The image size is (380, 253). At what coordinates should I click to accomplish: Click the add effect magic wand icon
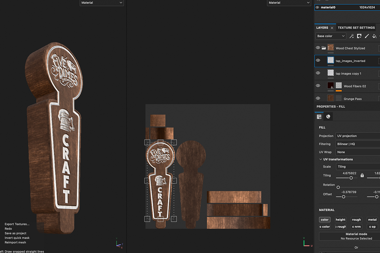click(x=351, y=36)
